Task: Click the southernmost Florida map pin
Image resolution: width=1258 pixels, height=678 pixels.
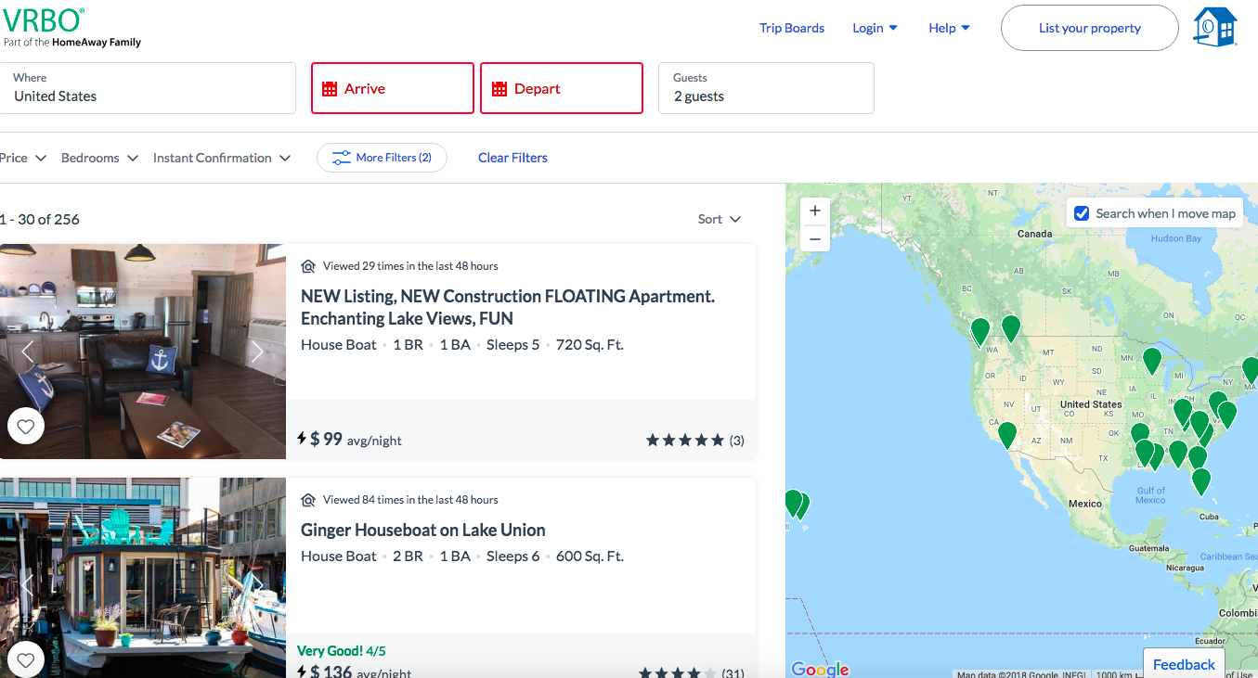Action: (x=1201, y=481)
